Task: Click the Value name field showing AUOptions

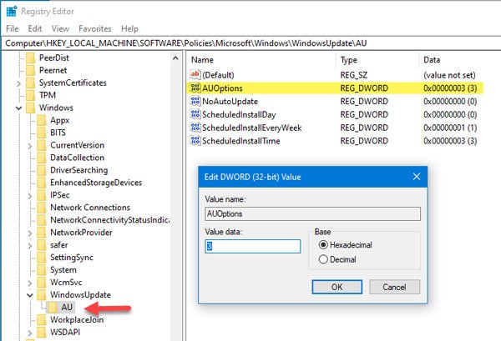Action: click(312, 213)
